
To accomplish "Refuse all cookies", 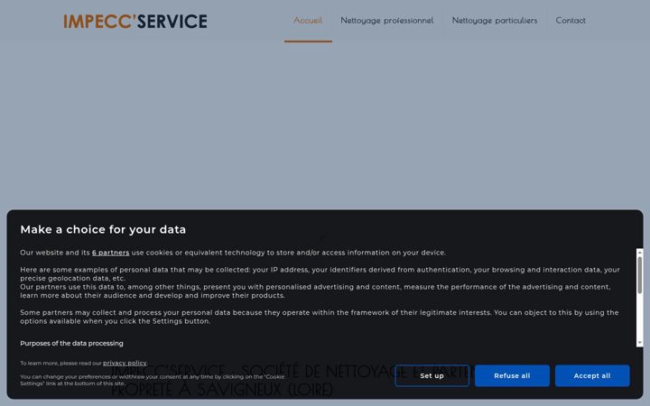I will pyautogui.click(x=512, y=375).
